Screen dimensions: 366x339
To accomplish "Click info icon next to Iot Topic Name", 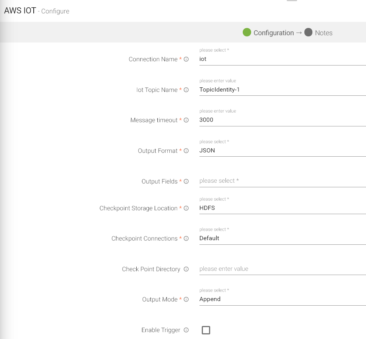I will pyautogui.click(x=186, y=90).
